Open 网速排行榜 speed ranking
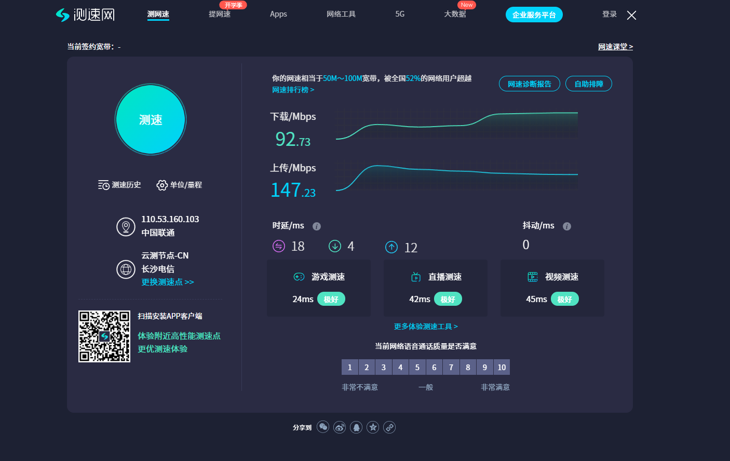 pyautogui.click(x=293, y=89)
